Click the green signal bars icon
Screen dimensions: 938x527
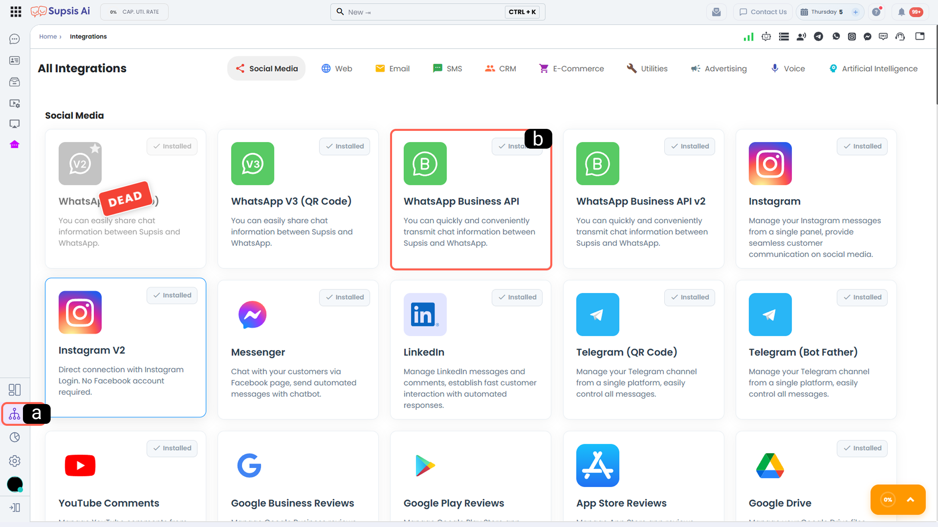[749, 37]
